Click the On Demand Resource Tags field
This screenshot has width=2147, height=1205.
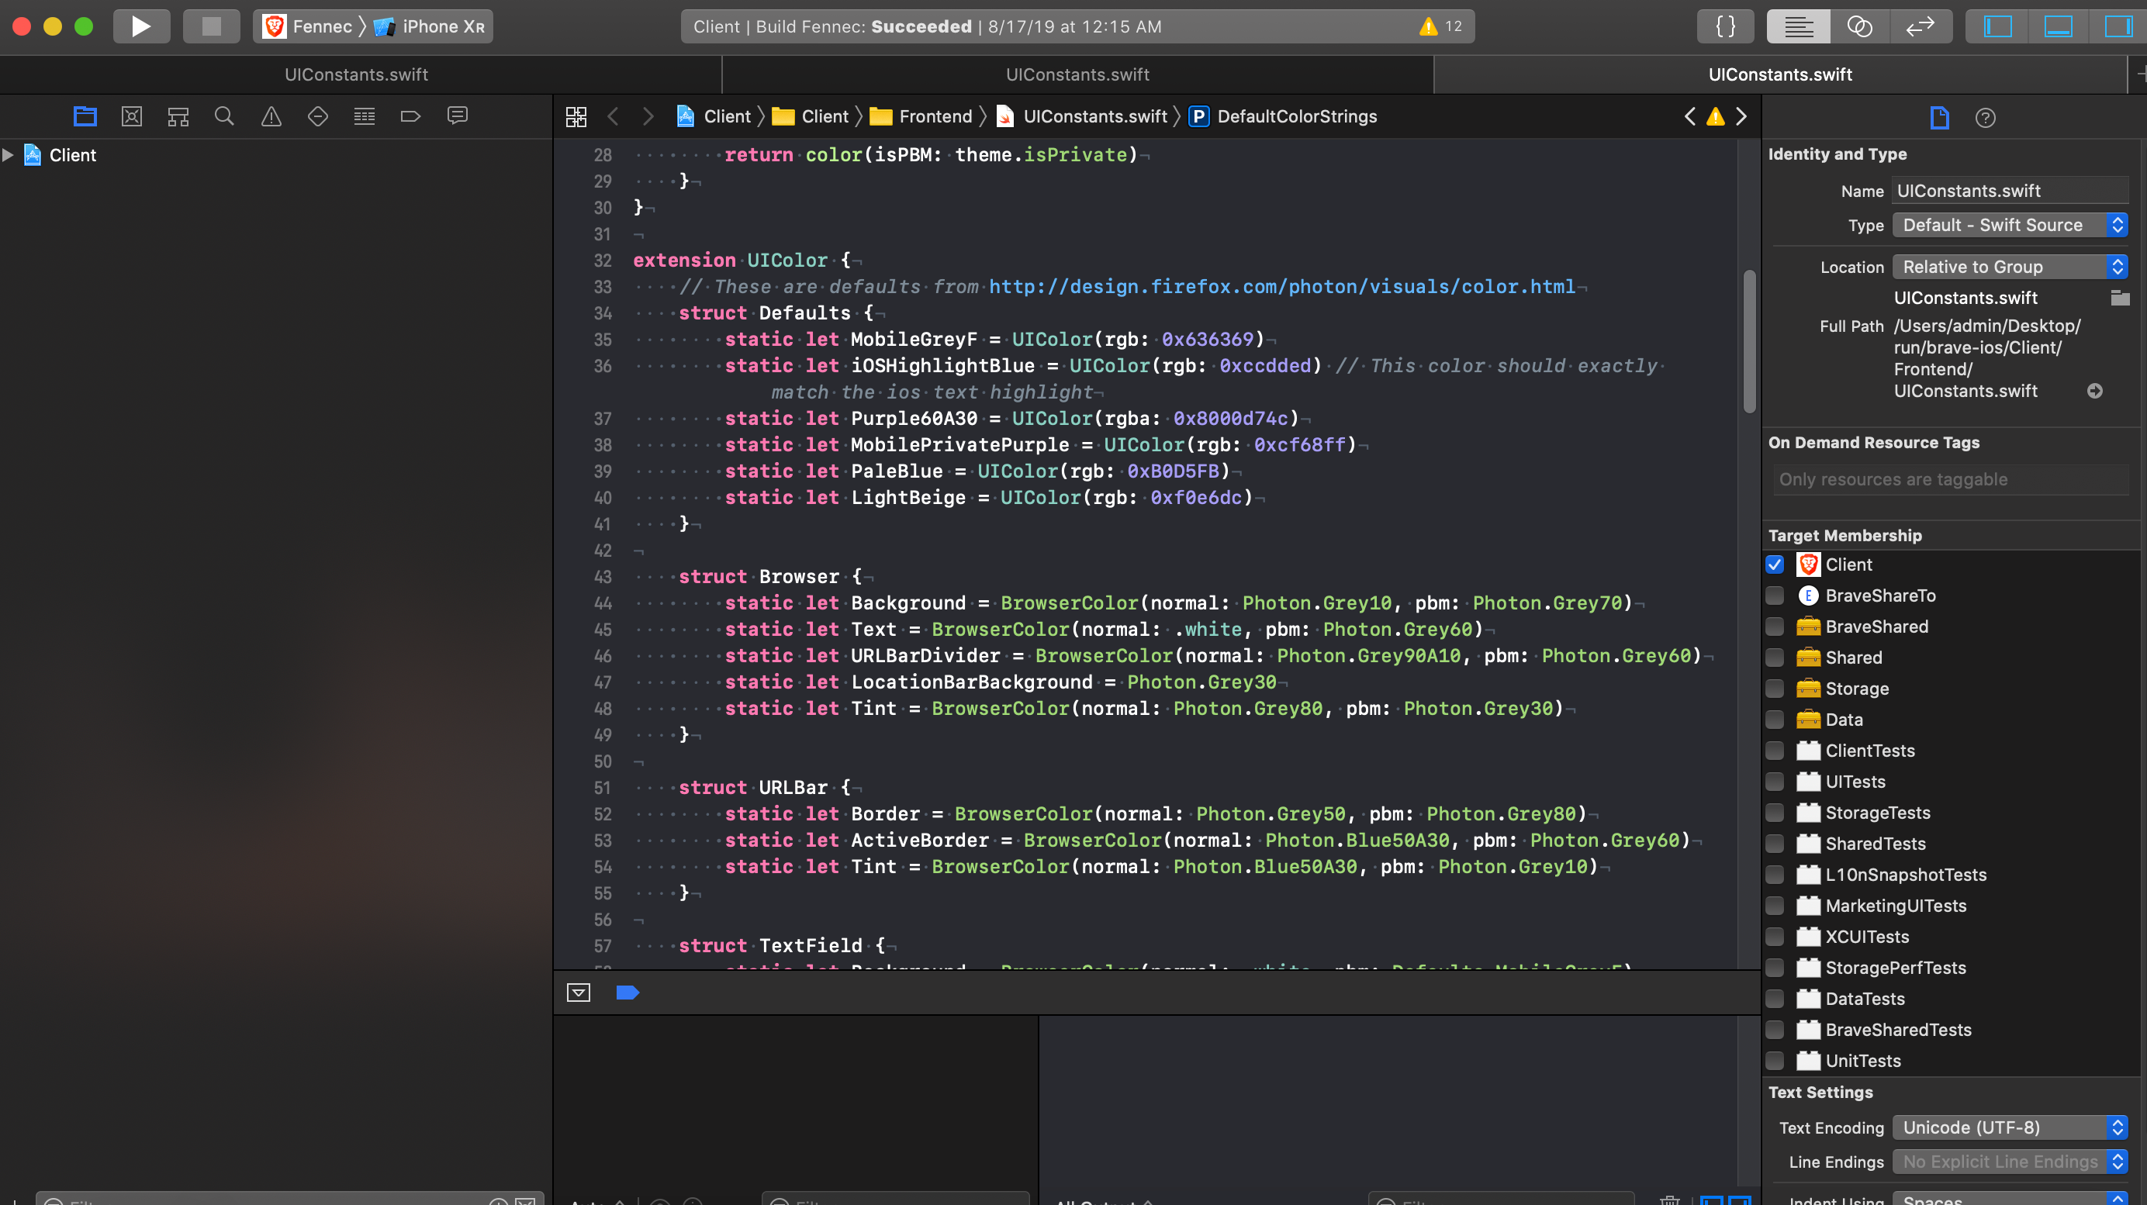1950,479
